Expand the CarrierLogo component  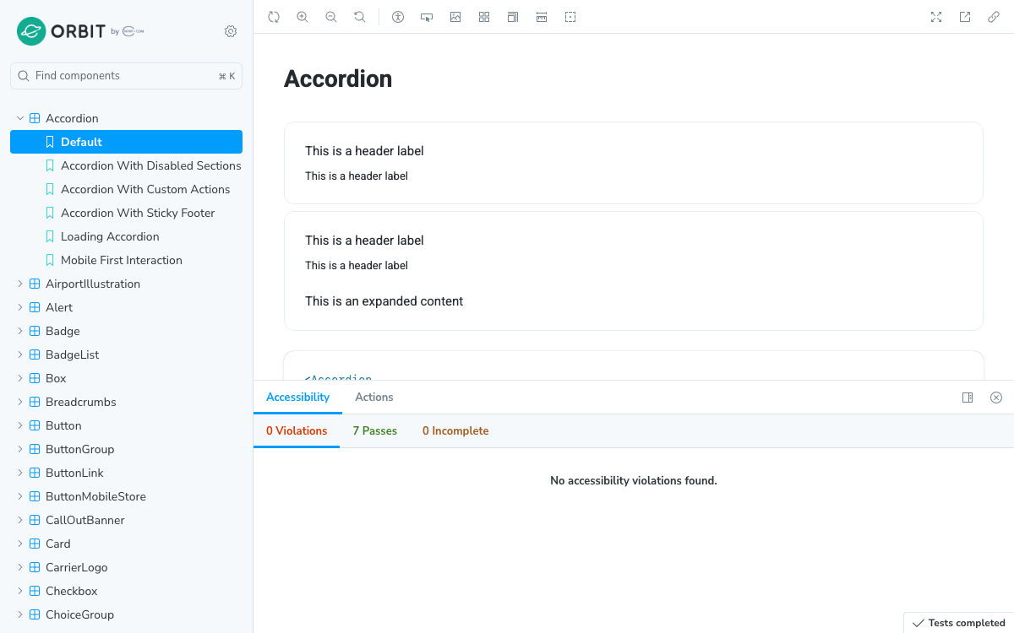point(126,567)
